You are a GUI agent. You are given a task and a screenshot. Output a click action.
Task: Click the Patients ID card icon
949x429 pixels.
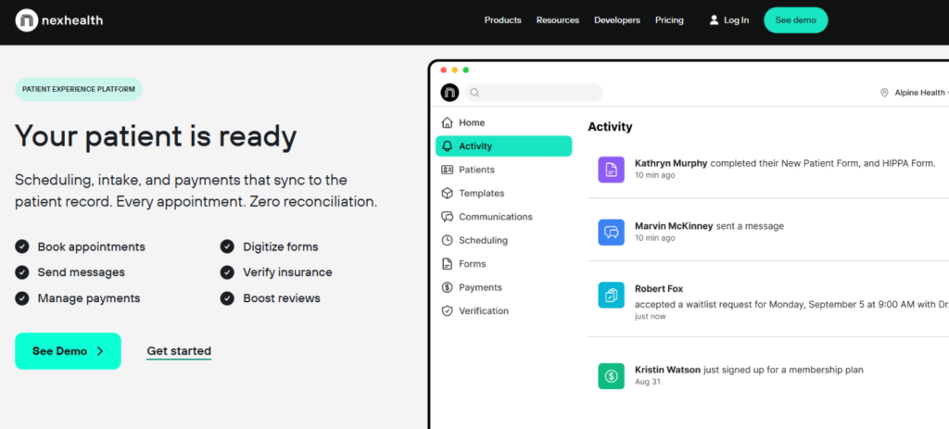448,170
